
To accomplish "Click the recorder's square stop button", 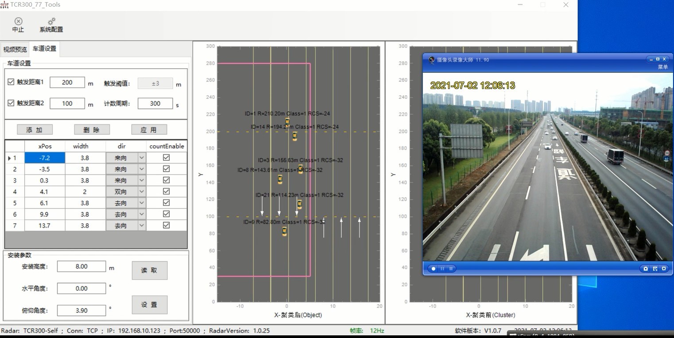I will [x=451, y=268].
